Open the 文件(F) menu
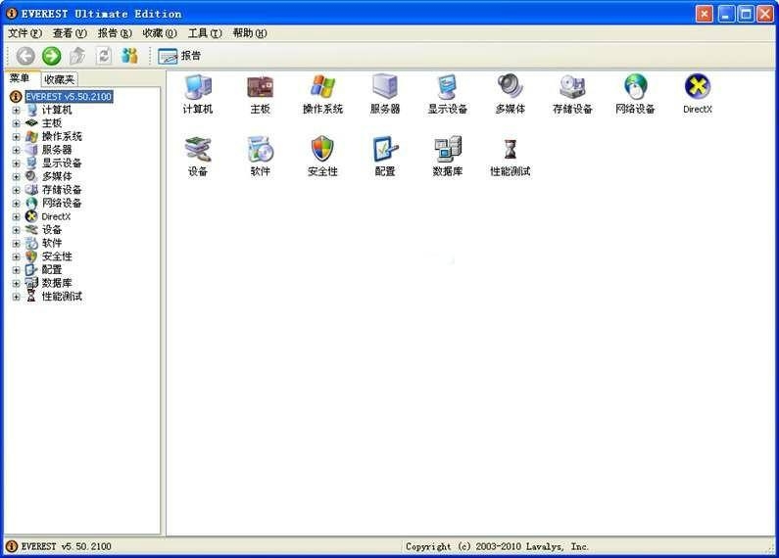The height and width of the screenshot is (558, 779). click(x=24, y=33)
